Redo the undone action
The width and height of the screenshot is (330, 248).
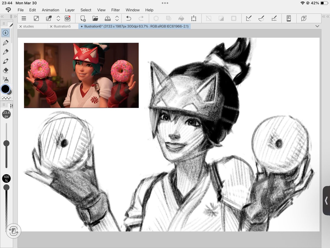tap(141, 18)
